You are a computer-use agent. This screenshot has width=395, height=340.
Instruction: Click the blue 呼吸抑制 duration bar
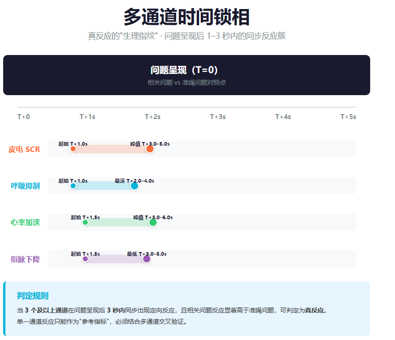(104, 186)
